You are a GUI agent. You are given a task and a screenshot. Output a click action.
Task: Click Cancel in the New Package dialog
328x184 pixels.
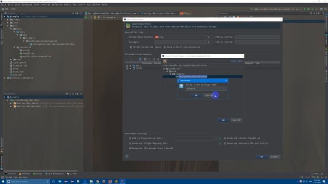[x=209, y=96]
